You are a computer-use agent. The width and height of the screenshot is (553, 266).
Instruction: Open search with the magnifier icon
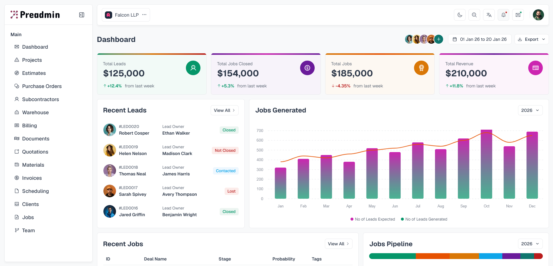coord(474,15)
